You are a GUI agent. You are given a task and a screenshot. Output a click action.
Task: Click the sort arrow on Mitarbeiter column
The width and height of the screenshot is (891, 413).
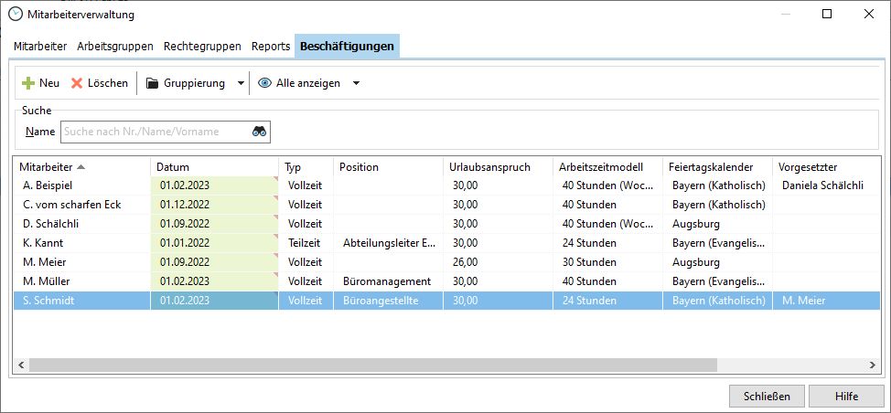tap(81, 167)
